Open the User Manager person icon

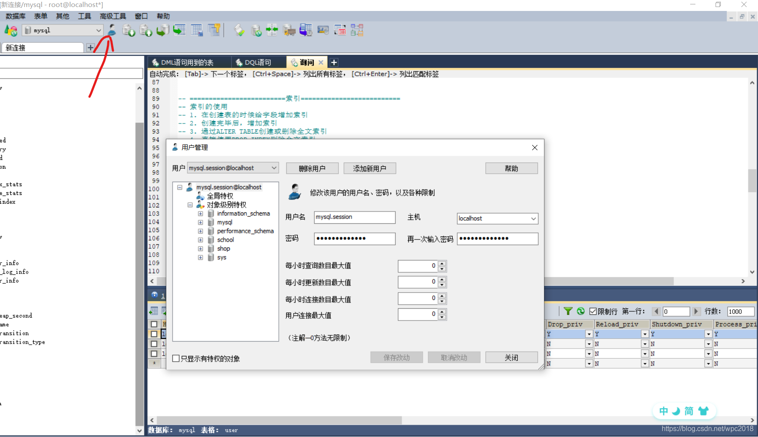click(x=112, y=30)
